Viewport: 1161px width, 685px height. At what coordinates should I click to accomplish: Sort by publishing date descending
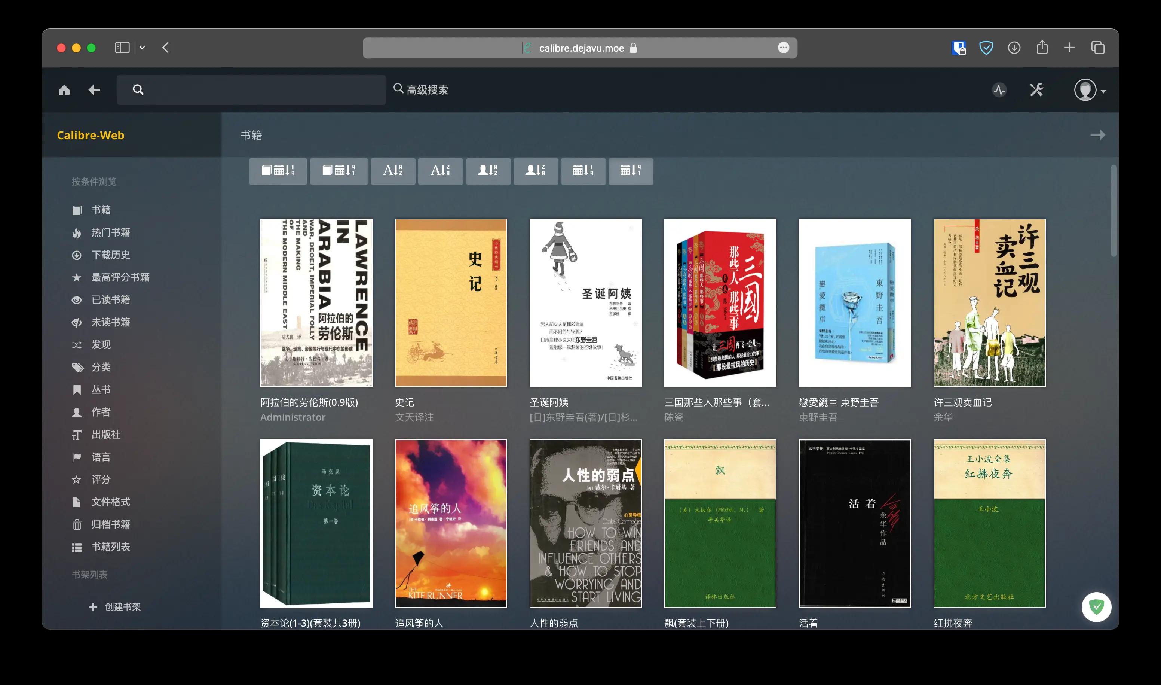point(631,171)
